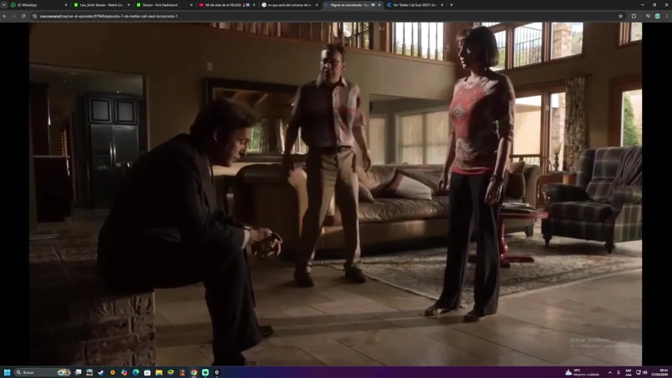Click the microphone tray icon
672x378 pixels.
(x=618, y=372)
